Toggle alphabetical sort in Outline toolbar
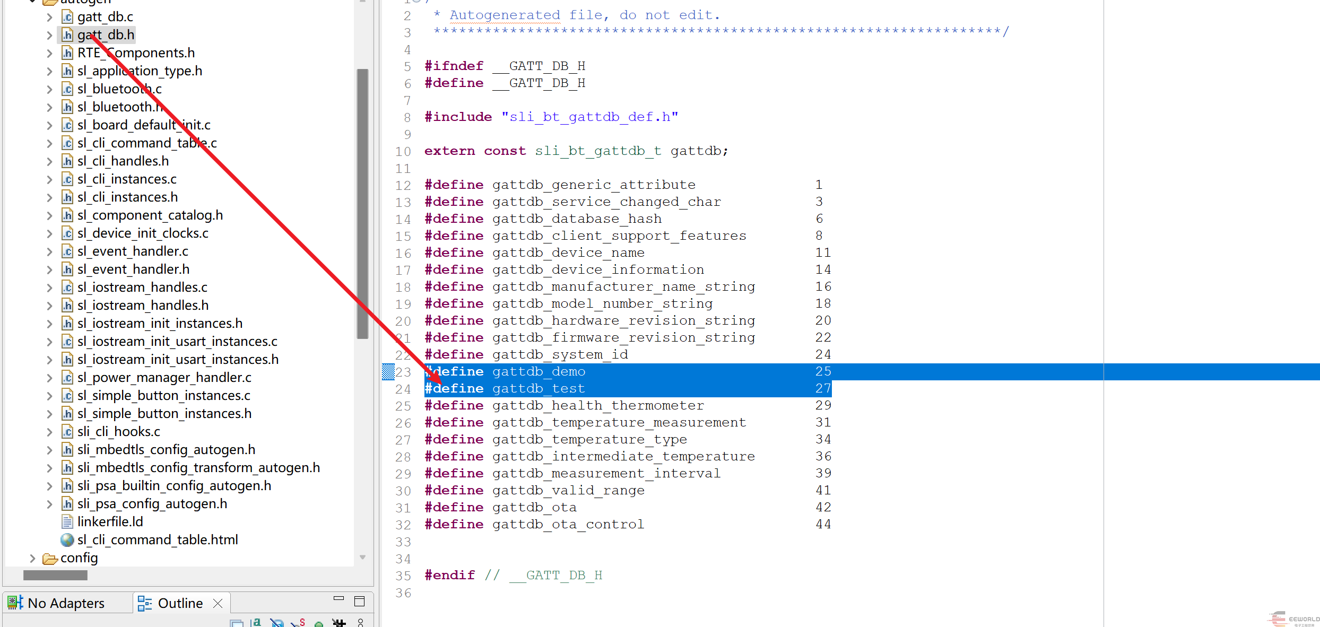 pyautogui.click(x=256, y=623)
